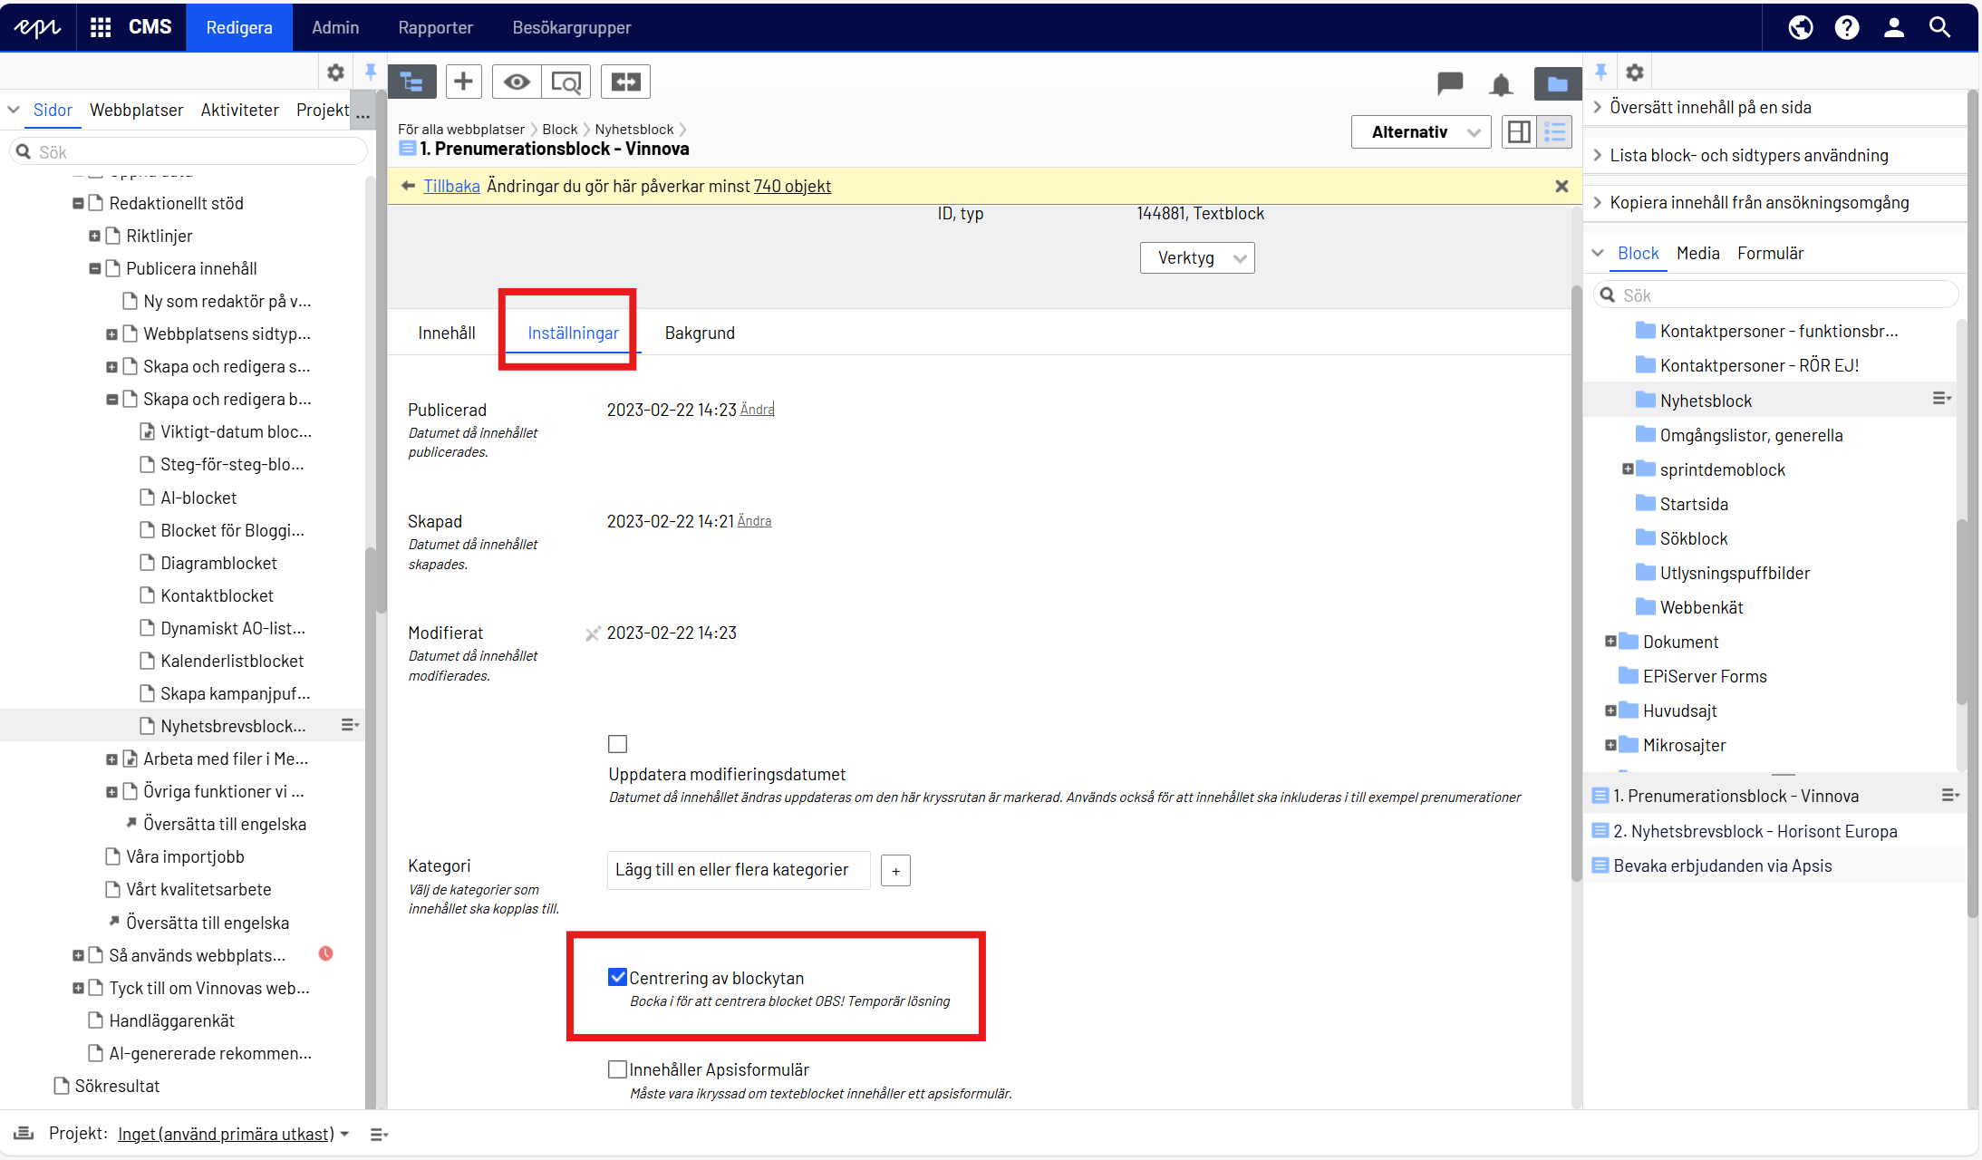Open the notifications bell icon
Screen dimensions: 1982x1160
1501,84
